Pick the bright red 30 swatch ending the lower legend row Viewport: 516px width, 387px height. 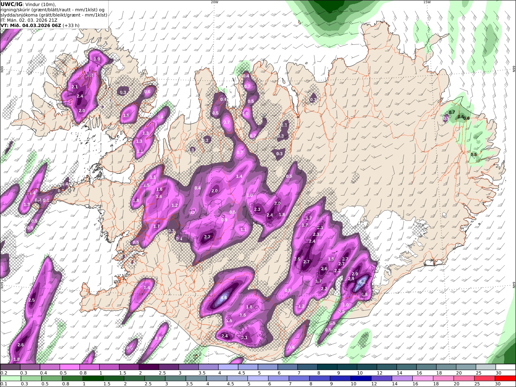(505, 379)
